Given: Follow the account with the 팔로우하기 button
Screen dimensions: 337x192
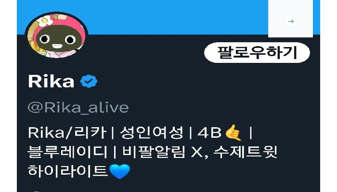Looking at the screenshot, I should pyautogui.click(x=257, y=52).
